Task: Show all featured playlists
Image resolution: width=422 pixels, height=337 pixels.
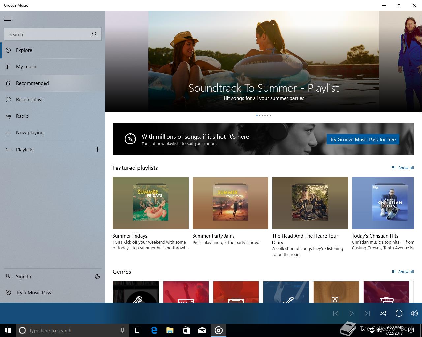Action: point(403,168)
